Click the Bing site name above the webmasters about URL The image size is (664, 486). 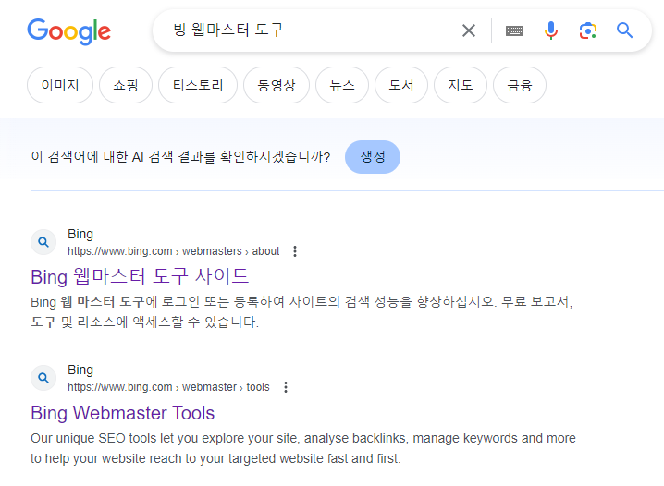pos(80,234)
